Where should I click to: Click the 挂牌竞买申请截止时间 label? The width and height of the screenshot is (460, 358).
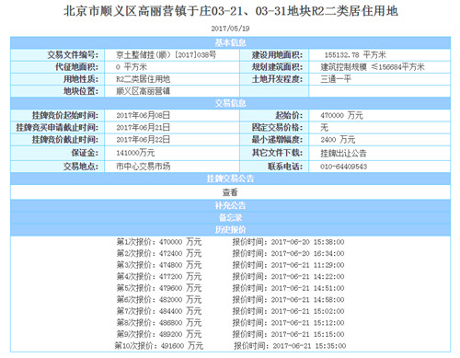57,127
